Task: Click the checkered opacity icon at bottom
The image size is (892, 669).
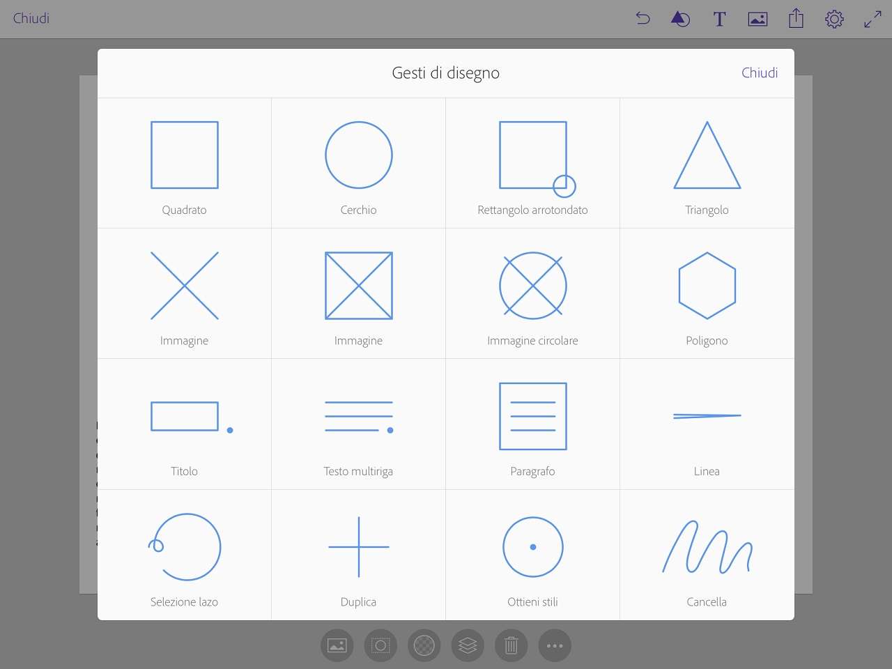Action: pyautogui.click(x=424, y=646)
